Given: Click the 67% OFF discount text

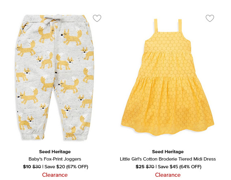Looking at the screenshot, I should click(x=77, y=167).
